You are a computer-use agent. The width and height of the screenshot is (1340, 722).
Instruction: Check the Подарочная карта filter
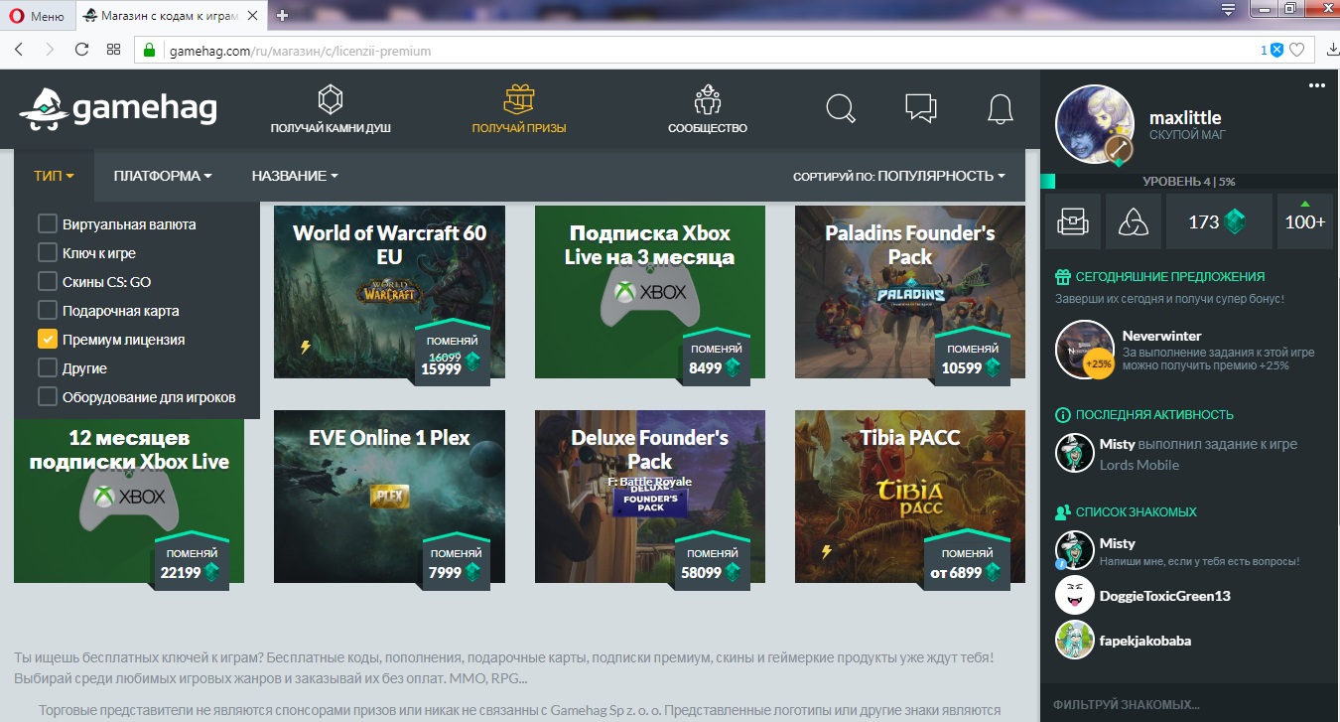click(47, 310)
